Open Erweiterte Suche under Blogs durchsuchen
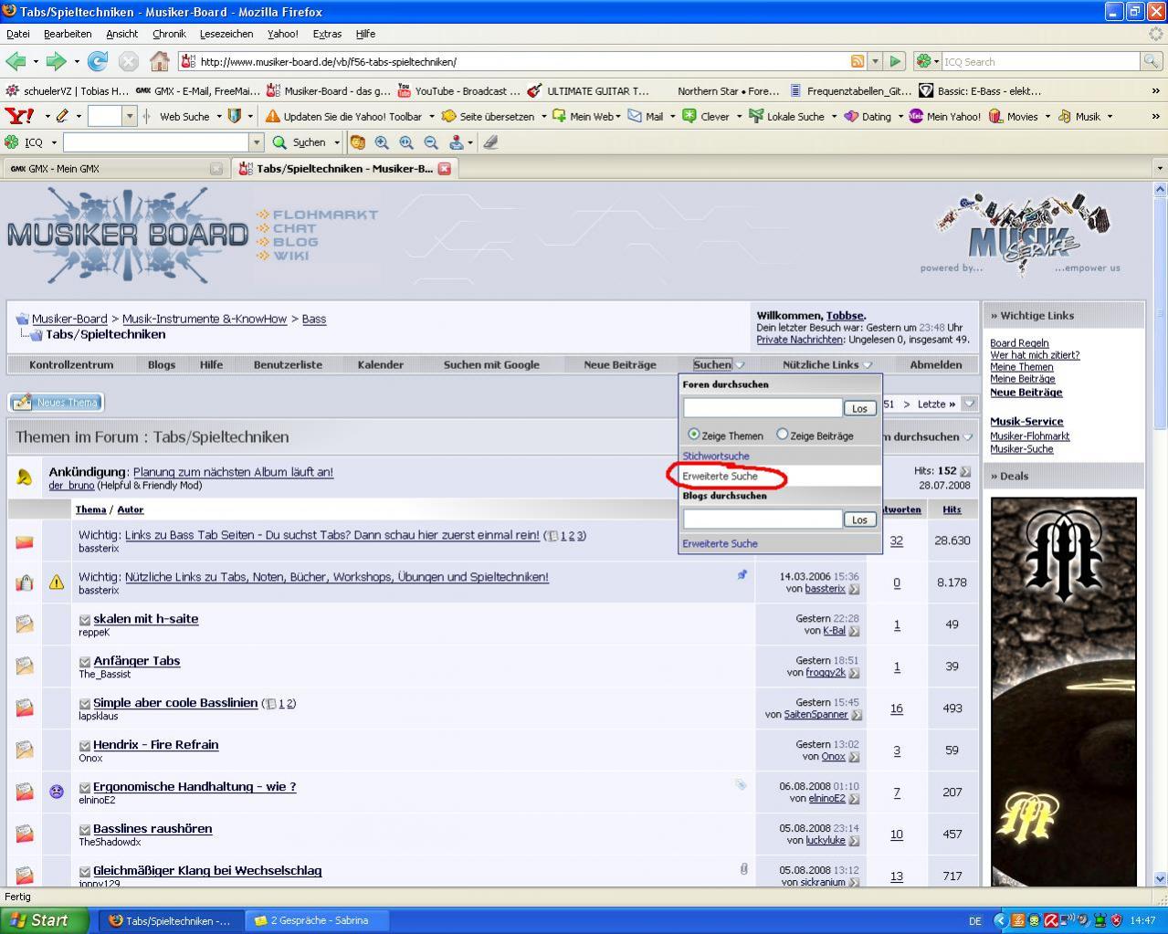 tap(721, 543)
